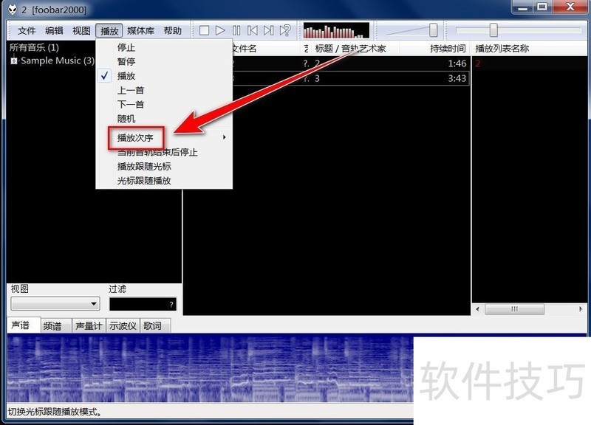The width and height of the screenshot is (591, 425).
Task: Expand the Sample Music (3) tree node
Action: pyautogui.click(x=14, y=61)
